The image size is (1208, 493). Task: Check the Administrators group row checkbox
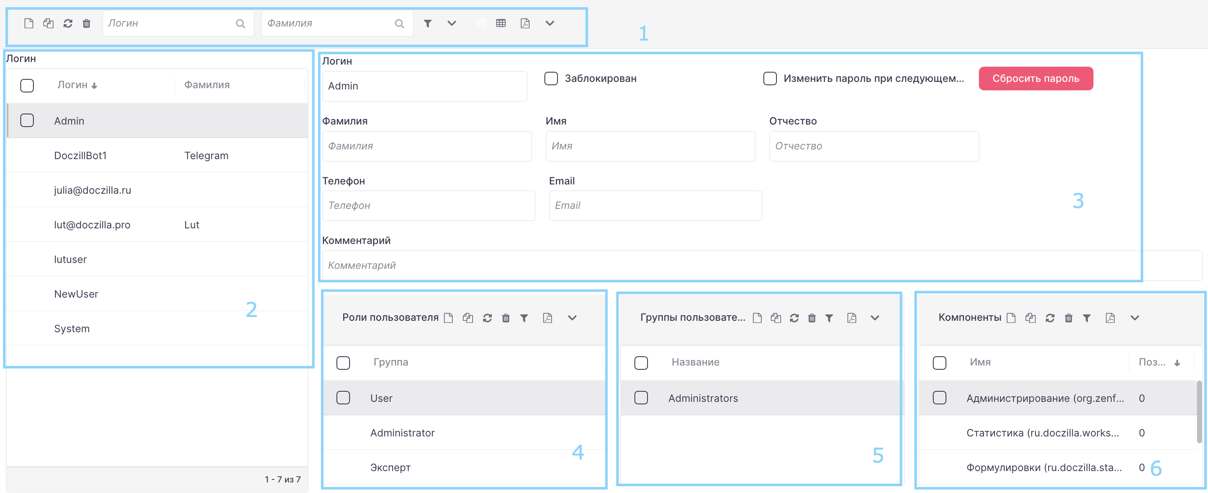point(641,398)
